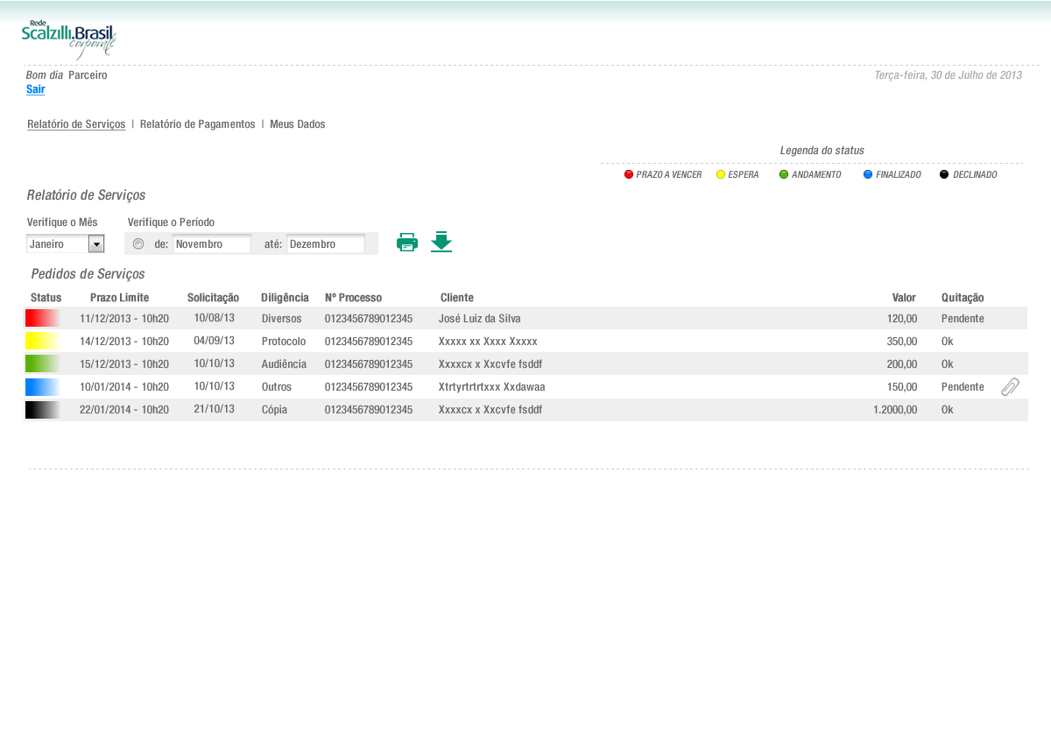
Task: Click the green printer icon
Action: pos(407,243)
